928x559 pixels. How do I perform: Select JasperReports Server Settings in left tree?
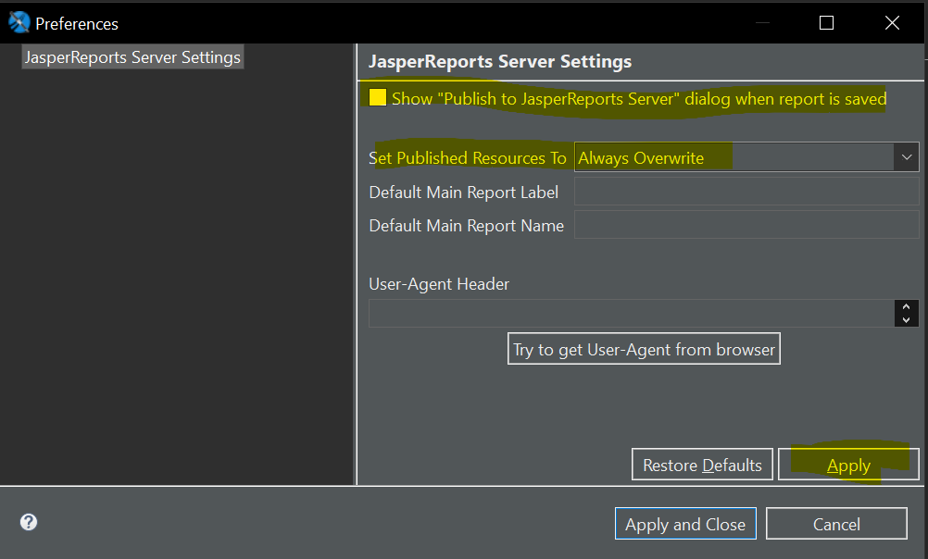click(132, 57)
